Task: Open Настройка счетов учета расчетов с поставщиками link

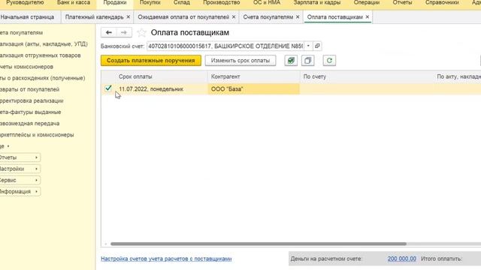Action: coord(166,259)
